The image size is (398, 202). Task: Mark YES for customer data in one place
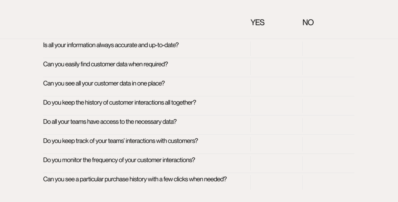pos(276,87)
